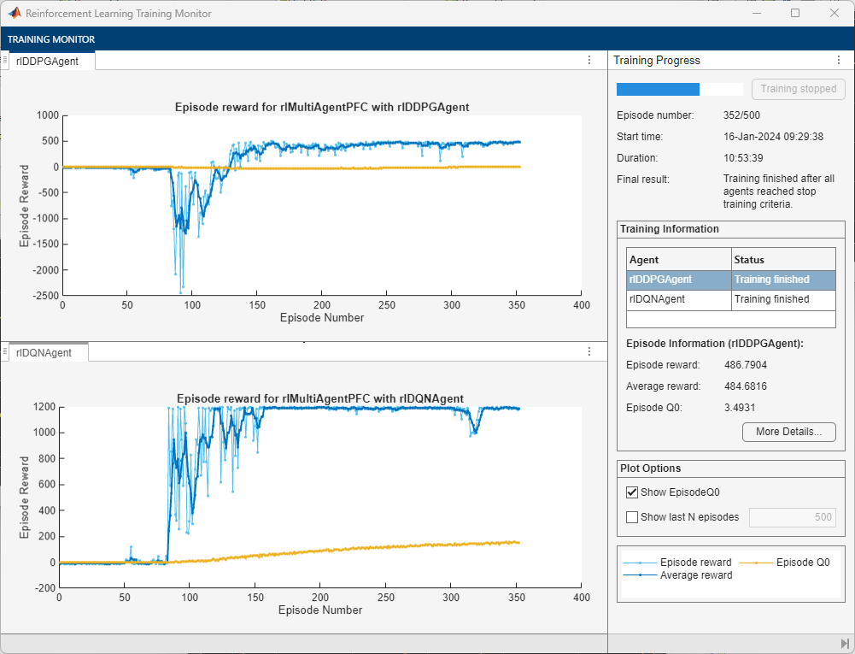
Task: Select the rlDDPGAgent tab
Action: (48, 62)
